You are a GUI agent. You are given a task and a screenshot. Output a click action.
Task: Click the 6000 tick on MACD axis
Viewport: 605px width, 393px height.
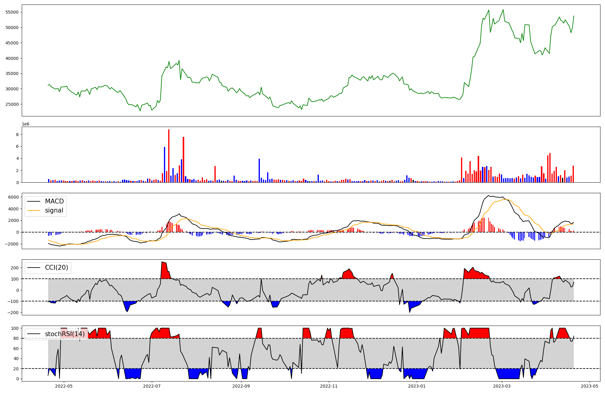click(14, 197)
